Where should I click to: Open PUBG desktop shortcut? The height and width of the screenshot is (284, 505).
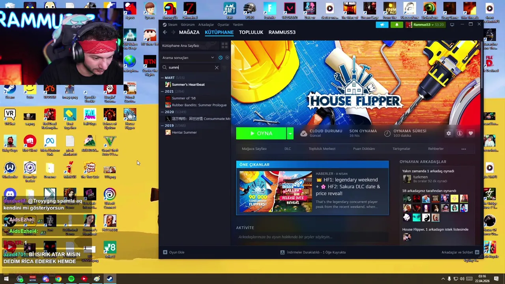point(249,11)
